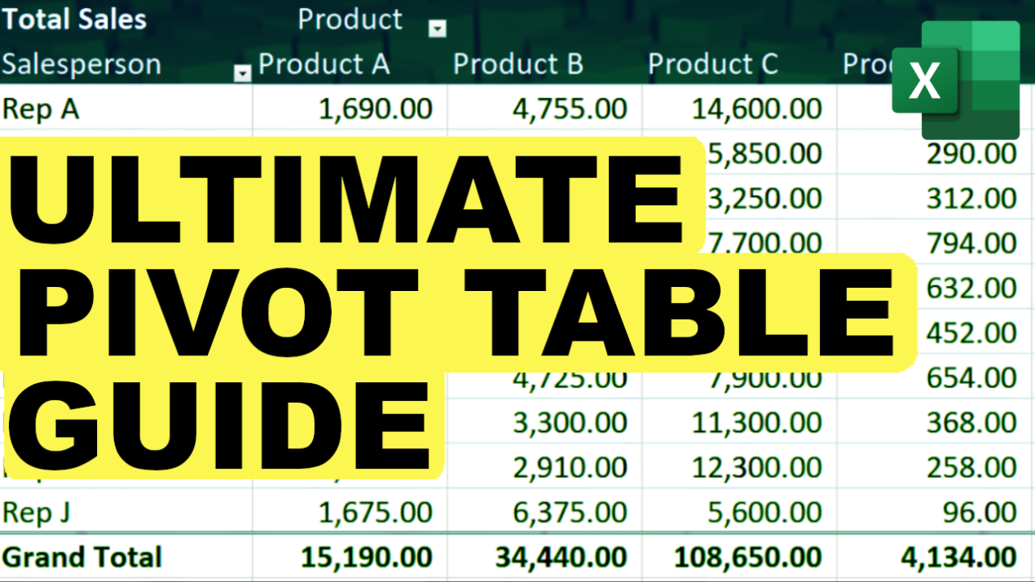Select the Grand Total row label
The image size is (1035, 582).
[x=82, y=557]
